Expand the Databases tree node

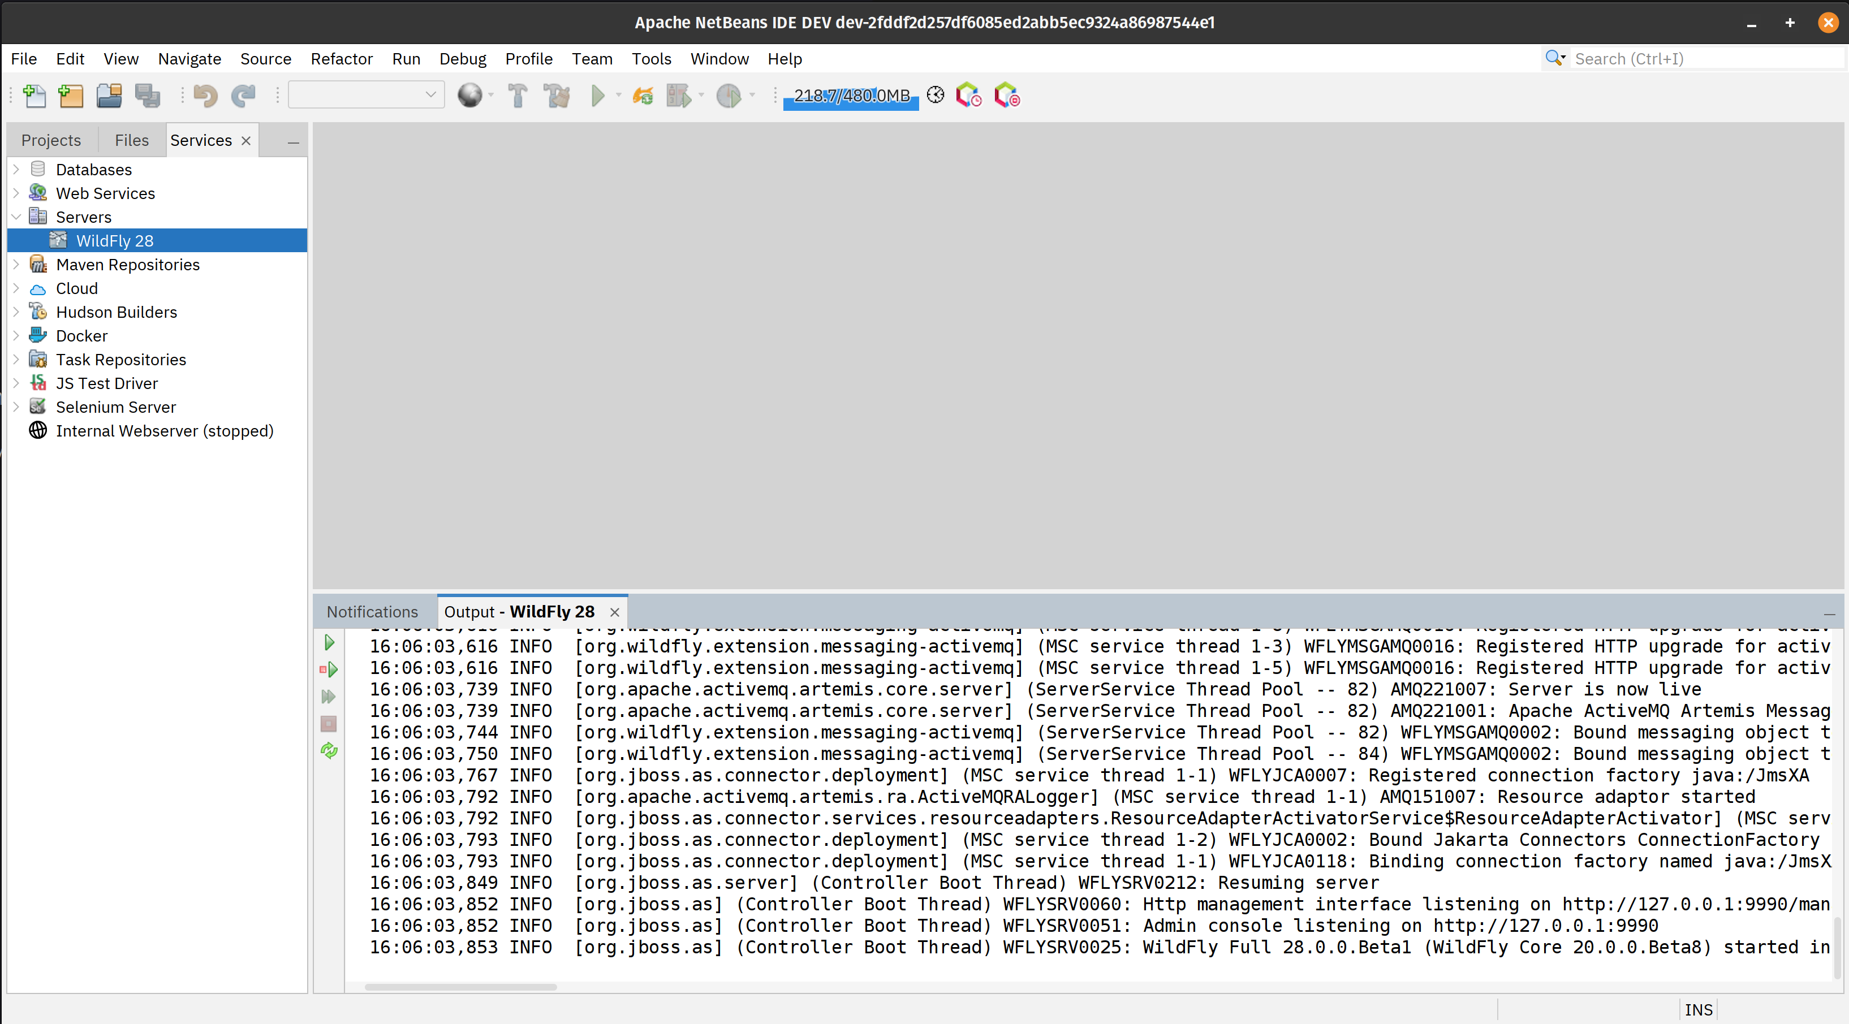[x=16, y=170]
